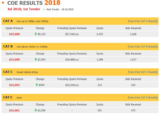Screen dimensions: 160x115
Task: Open View Past CAT C Results link
Action: [x=142, y=72]
